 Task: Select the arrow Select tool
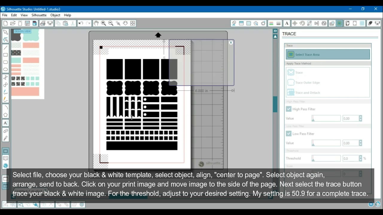(x=5, y=32)
